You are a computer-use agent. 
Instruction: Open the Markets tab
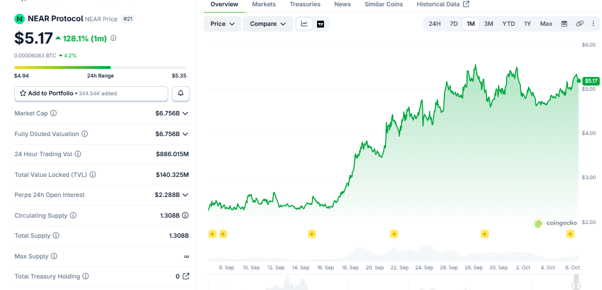coord(264,4)
